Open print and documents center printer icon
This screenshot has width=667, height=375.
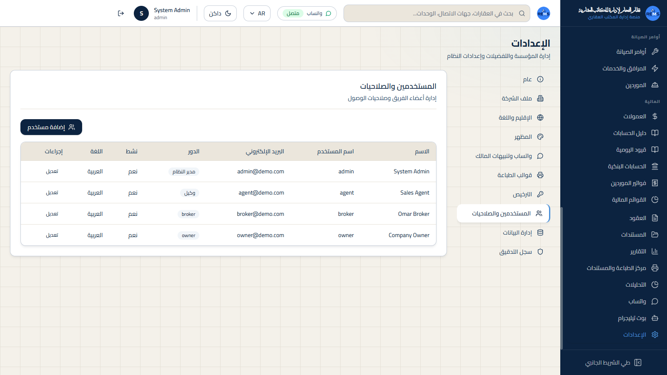point(655,268)
